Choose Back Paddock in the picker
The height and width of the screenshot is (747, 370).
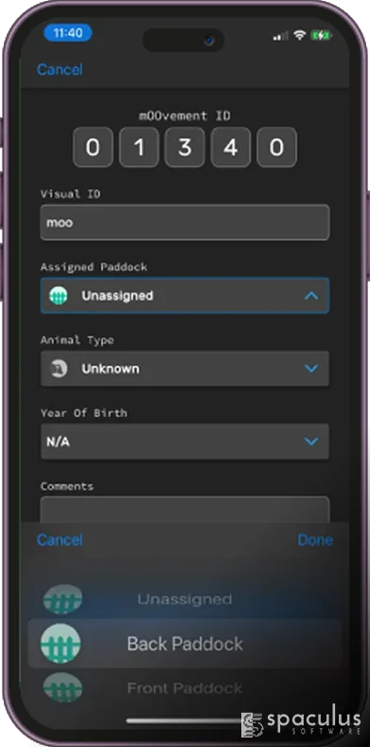pyautogui.click(x=185, y=644)
